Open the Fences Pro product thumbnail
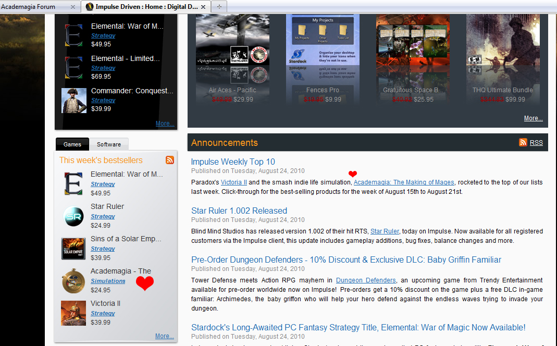Viewport: 557px width, 346px height. pos(323,40)
